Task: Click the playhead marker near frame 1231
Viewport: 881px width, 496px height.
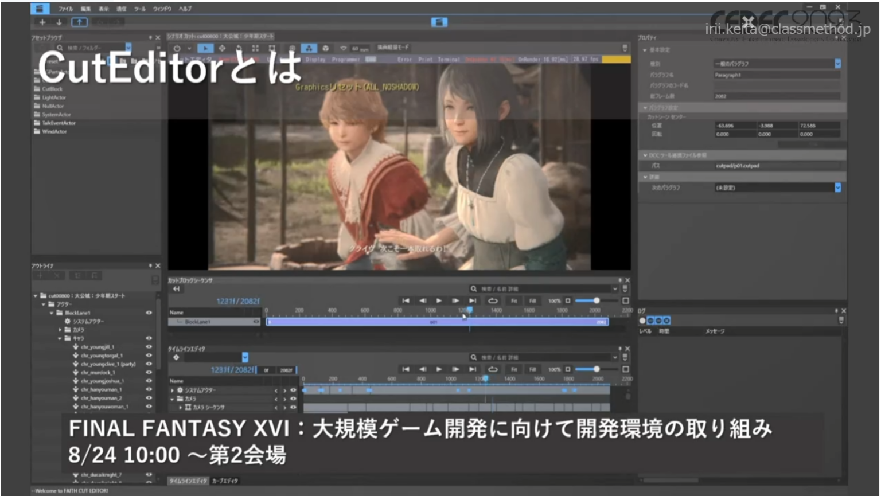Action: pos(469,310)
